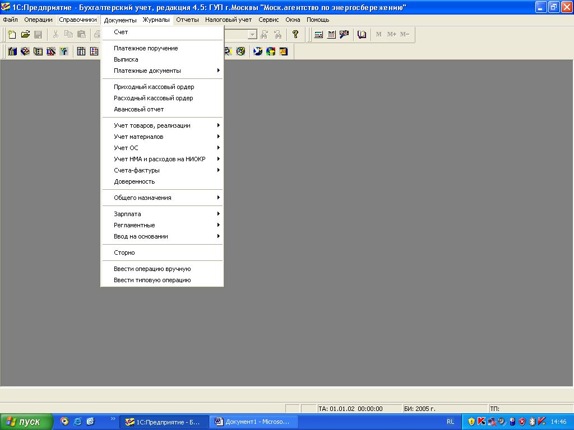574x430 pixels.
Task: Expand Зарплата submenu
Action: click(162, 214)
